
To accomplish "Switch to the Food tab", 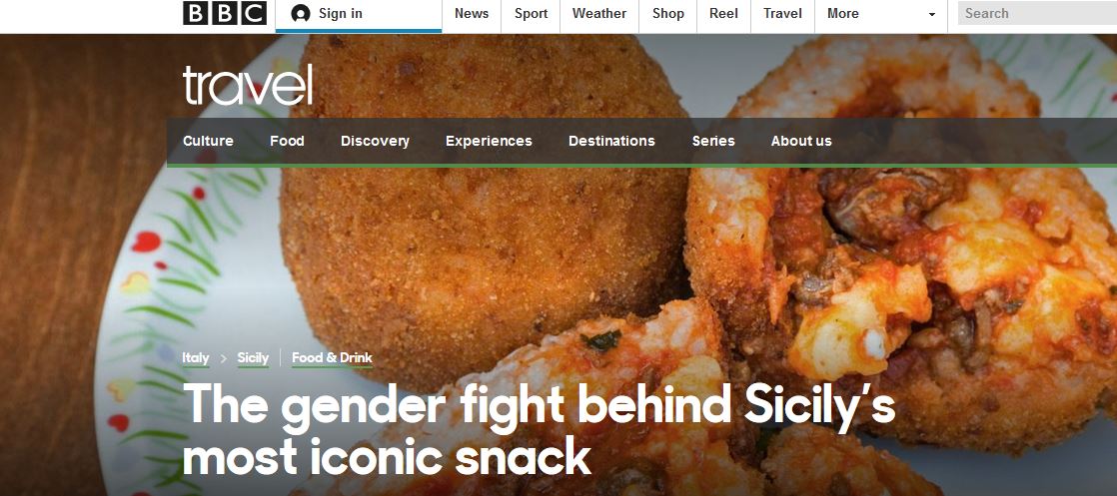I will [x=287, y=141].
